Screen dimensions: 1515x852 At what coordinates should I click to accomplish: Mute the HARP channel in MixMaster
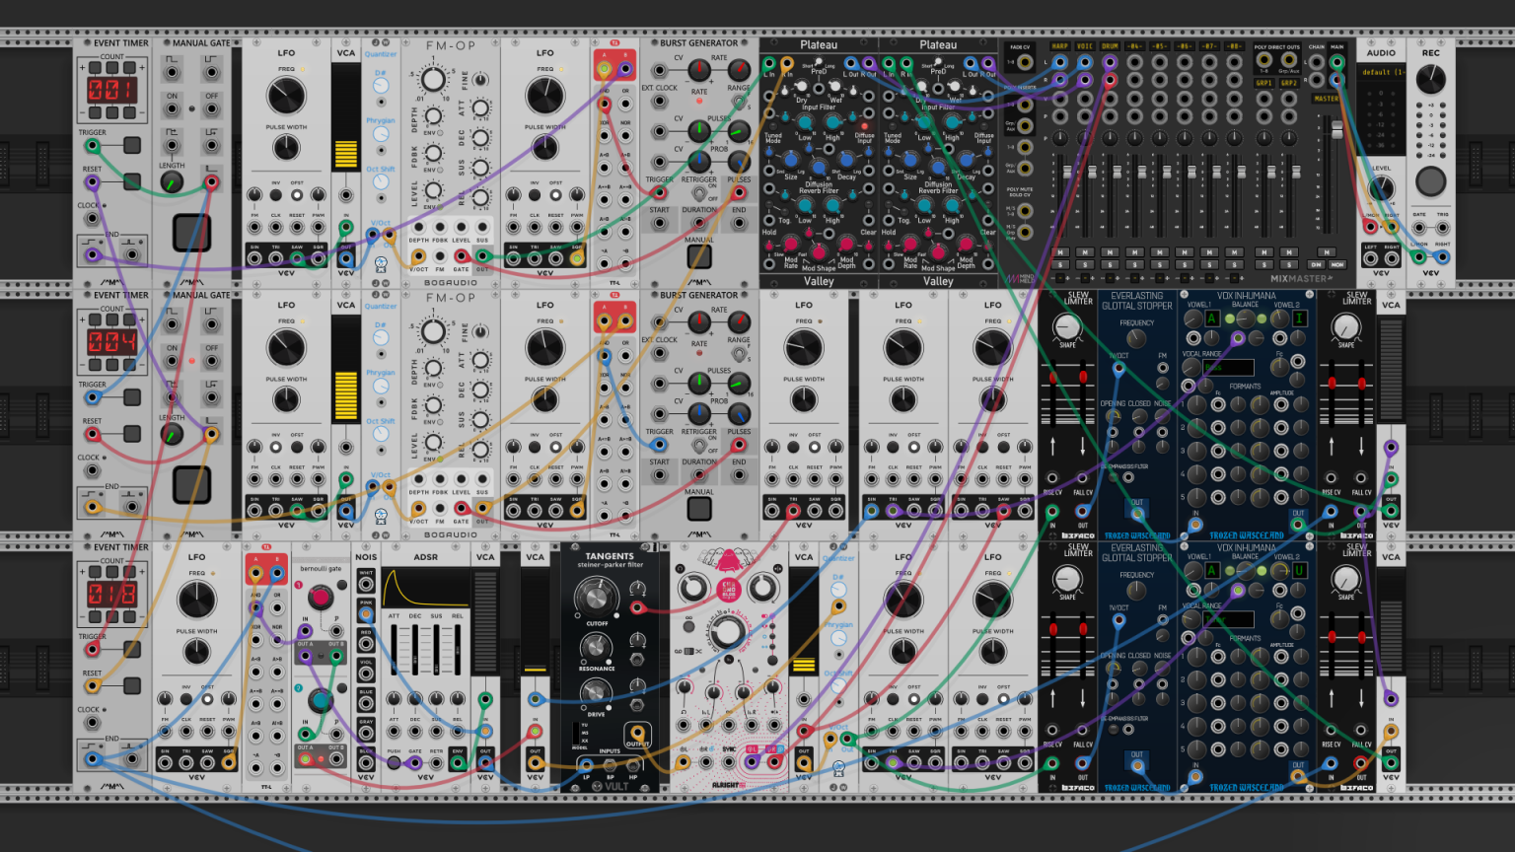click(x=1060, y=252)
